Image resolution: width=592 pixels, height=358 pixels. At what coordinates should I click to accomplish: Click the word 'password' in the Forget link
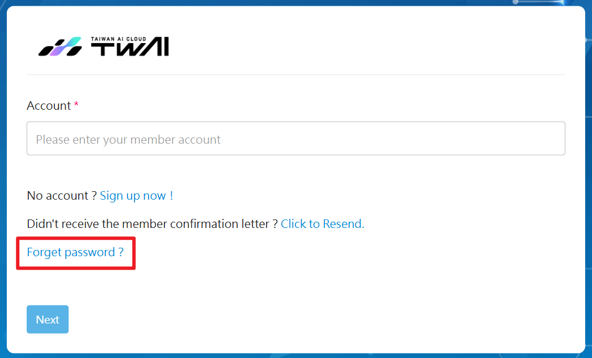click(x=90, y=252)
